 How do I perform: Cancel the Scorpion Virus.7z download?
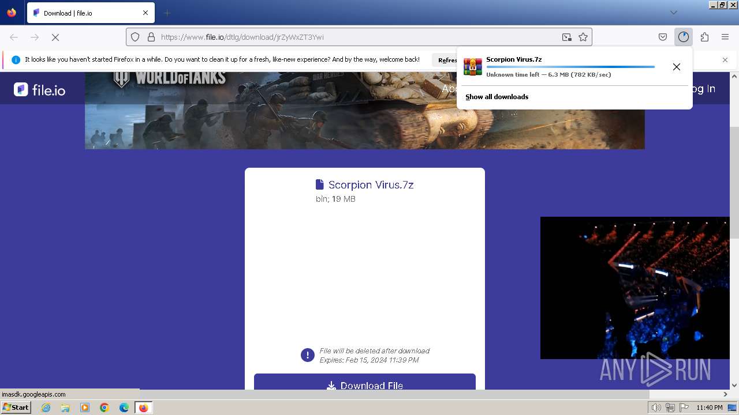(x=677, y=67)
